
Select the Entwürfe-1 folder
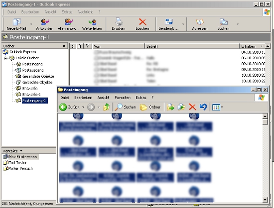(x=31, y=95)
